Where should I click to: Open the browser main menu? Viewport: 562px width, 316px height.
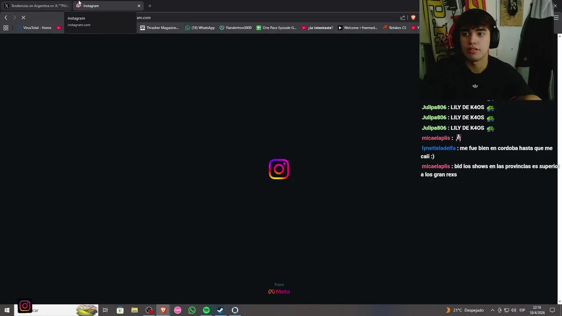click(556, 18)
